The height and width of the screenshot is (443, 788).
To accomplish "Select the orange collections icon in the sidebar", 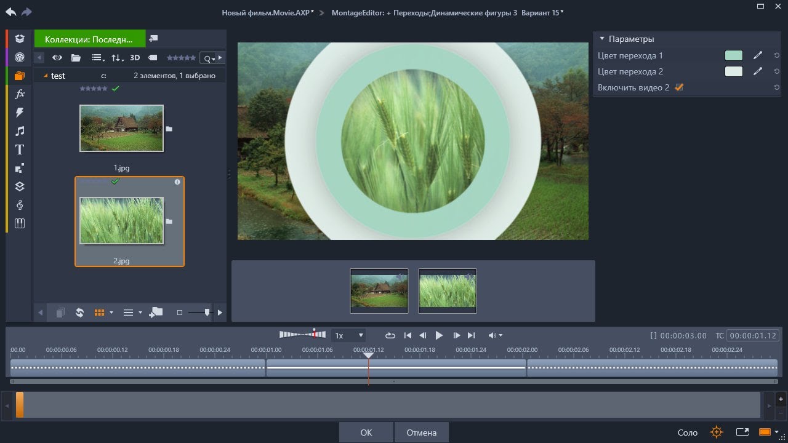I will click(x=20, y=76).
